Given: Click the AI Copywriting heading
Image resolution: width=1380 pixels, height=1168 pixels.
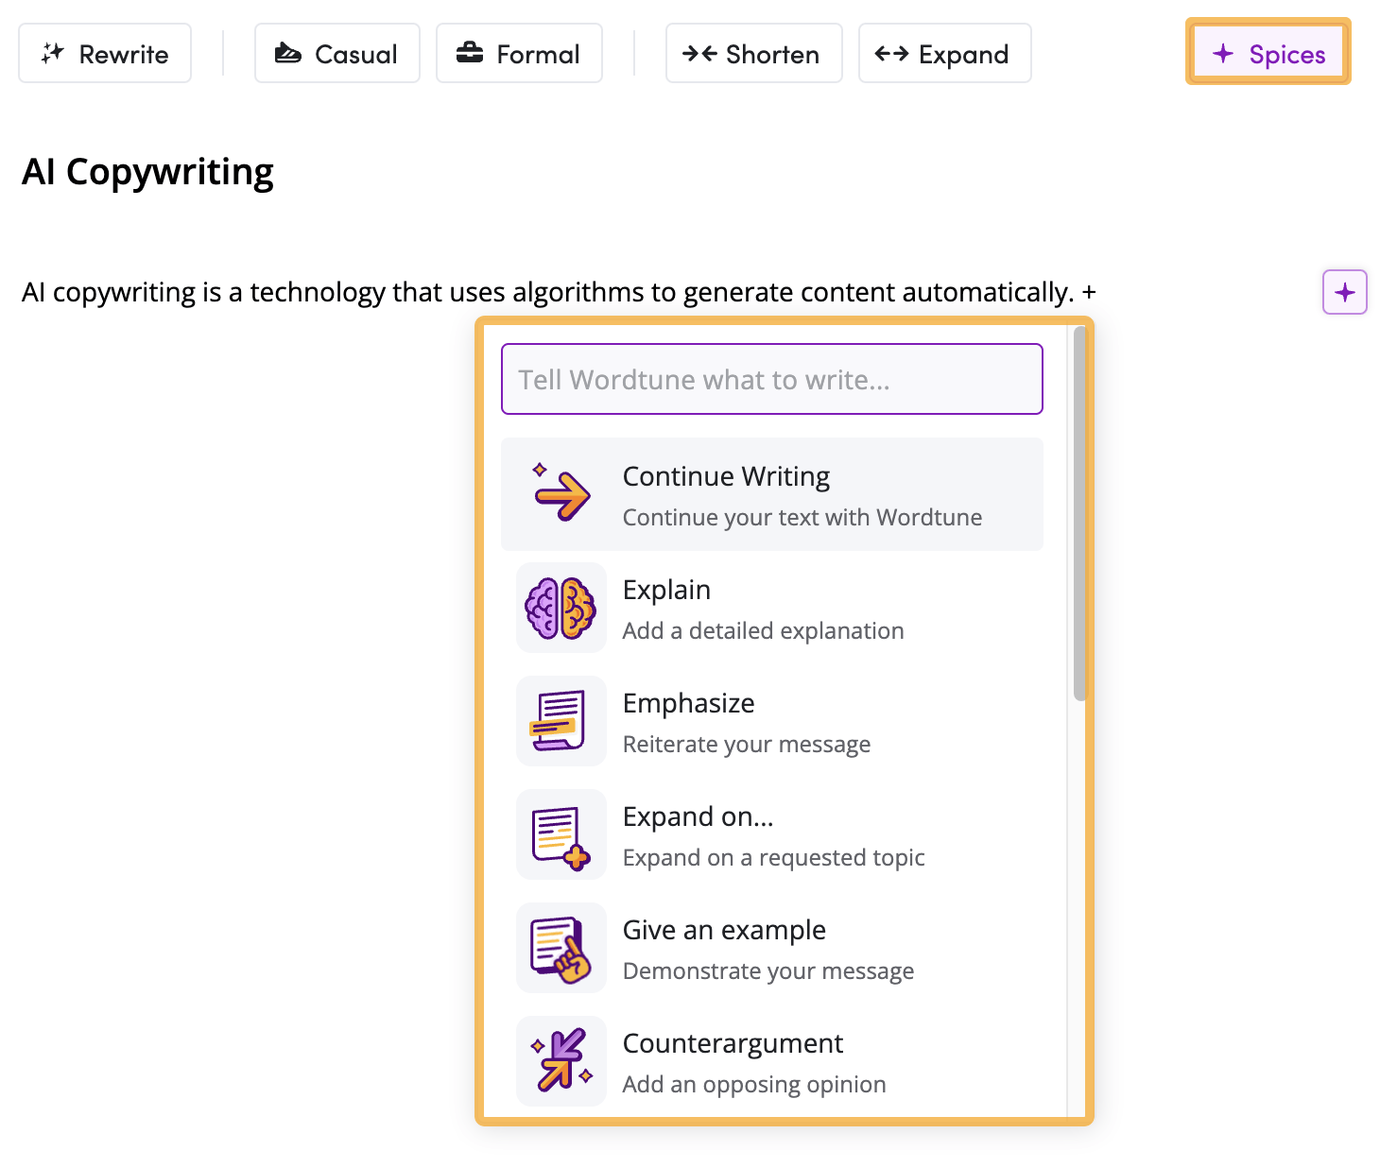Looking at the screenshot, I should point(148,172).
